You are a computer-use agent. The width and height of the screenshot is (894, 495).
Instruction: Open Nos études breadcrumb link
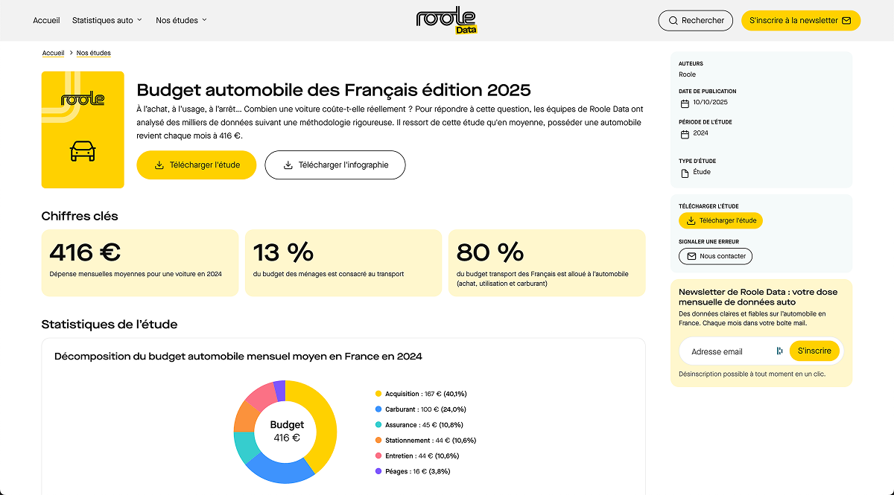click(x=93, y=53)
